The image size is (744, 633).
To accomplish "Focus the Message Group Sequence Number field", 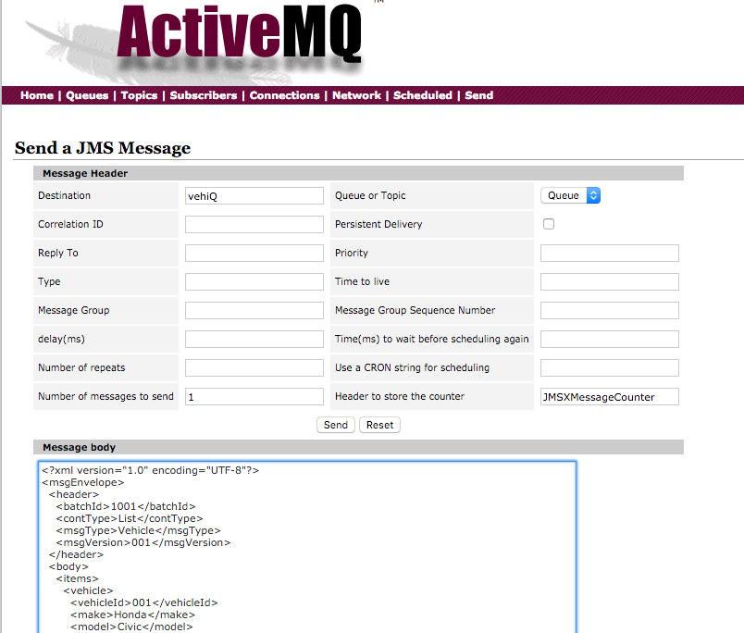I will click(x=610, y=310).
